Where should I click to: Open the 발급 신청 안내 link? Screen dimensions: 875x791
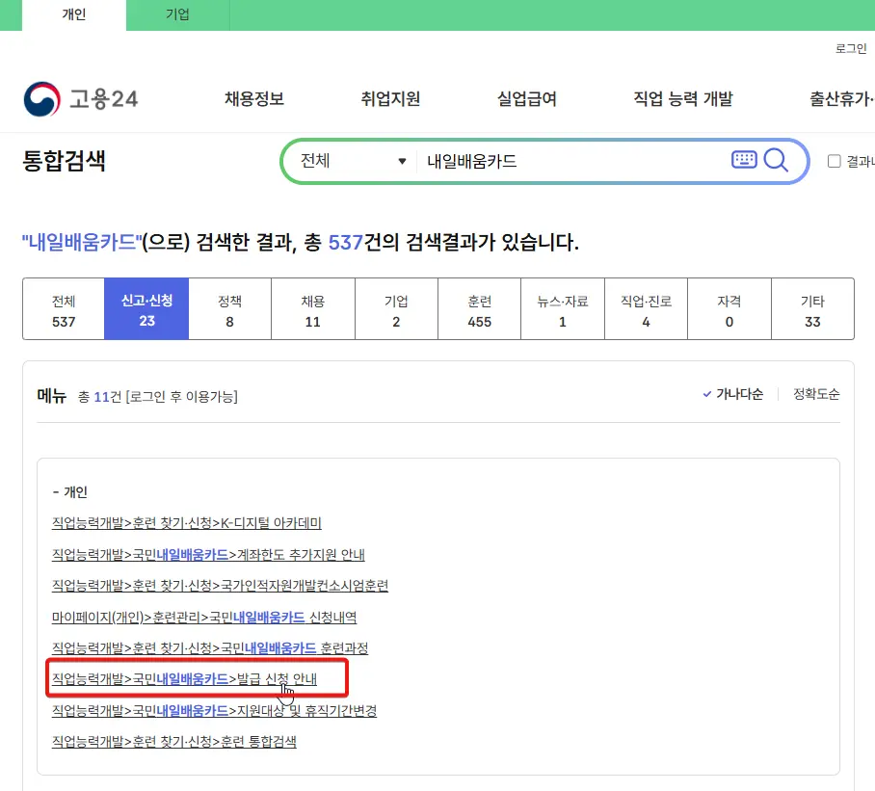184,679
